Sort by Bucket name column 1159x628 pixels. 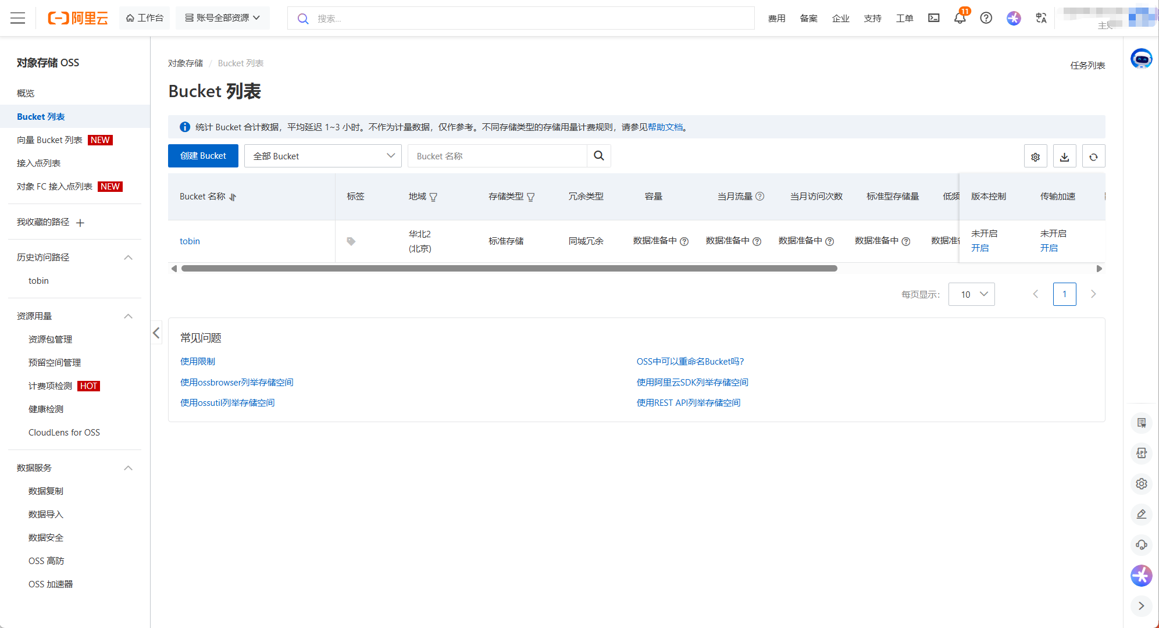point(233,197)
